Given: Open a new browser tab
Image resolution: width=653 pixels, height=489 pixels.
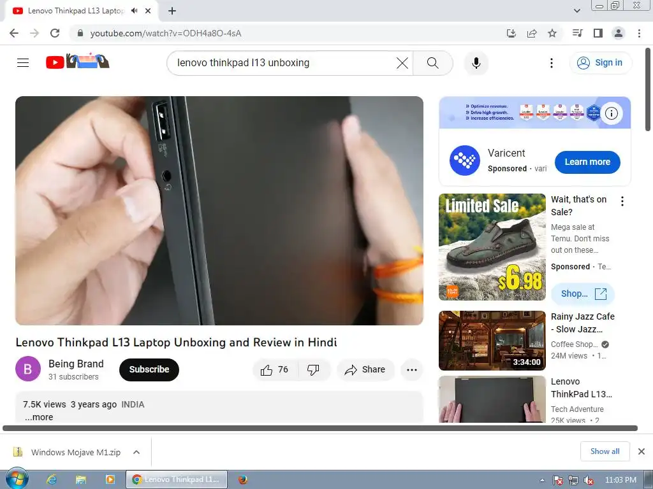Looking at the screenshot, I should click(x=172, y=11).
